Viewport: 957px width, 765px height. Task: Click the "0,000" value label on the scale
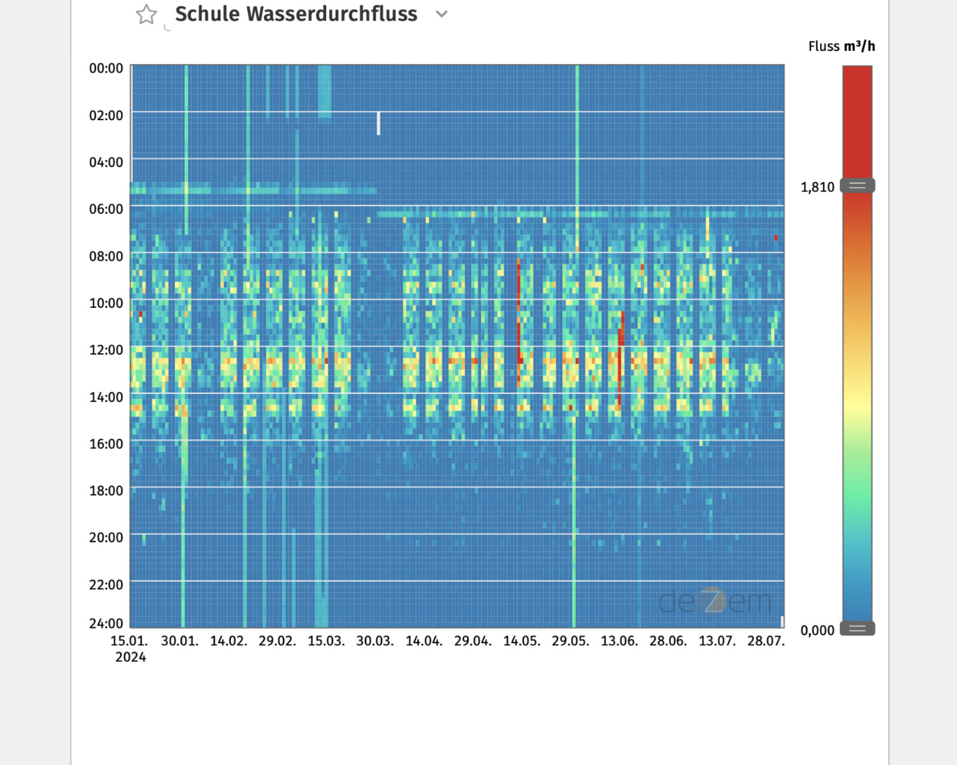[x=818, y=631]
